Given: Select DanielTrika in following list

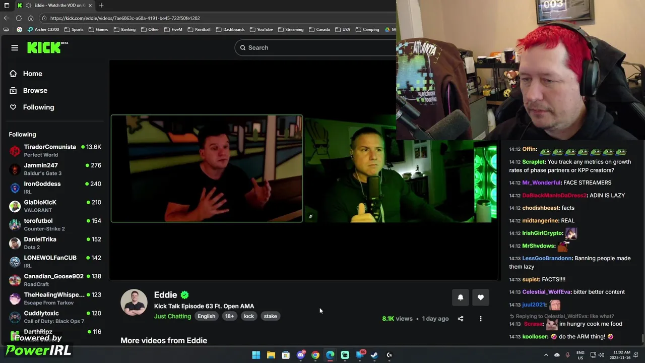Looking at the screenshot, I should 55,243.
